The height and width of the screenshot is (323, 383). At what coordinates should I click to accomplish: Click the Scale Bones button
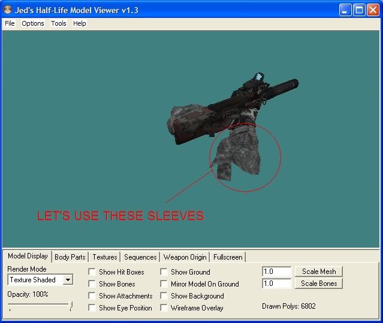(x=319, y=284)
